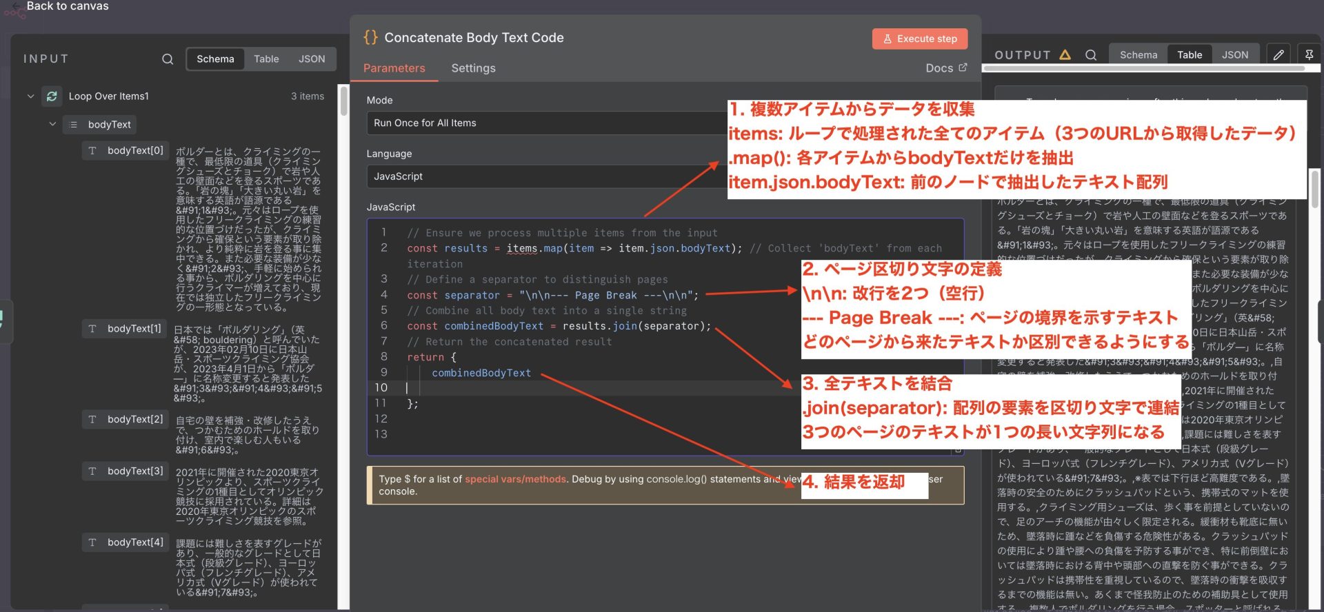Screen dimensions: 1324x612
Task: Click the output warning triangle icon
Action: (1065, 55)
